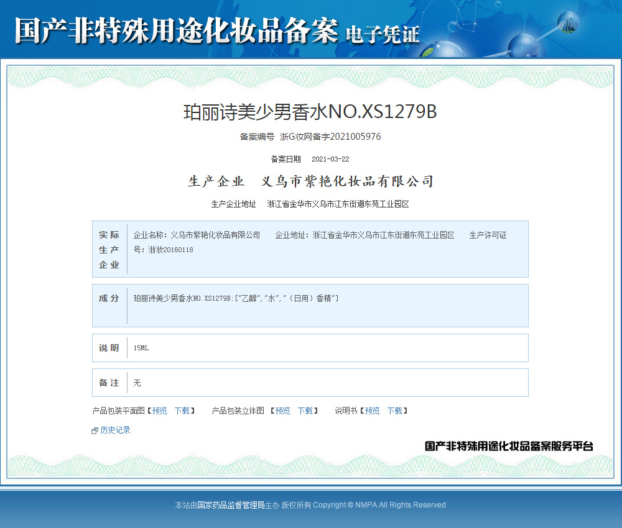The height and width of the screenshot is (528, 622).
Task: Click the 说明 row label
Action: [x=109, y=348]
